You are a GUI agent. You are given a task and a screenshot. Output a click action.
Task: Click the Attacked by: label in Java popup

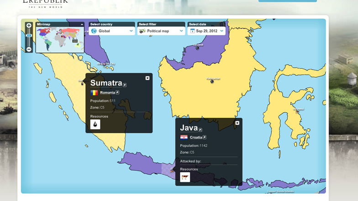[x=190, y=161]
